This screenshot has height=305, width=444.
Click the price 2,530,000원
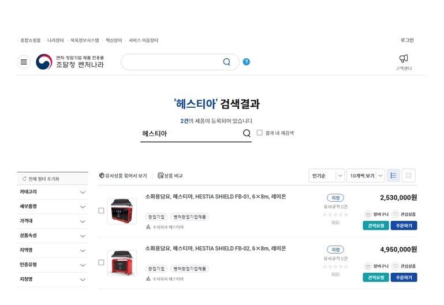[x=398, y=198]
